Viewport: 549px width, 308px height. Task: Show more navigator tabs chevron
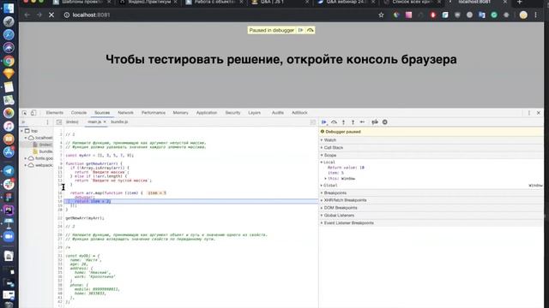pyautogui.click(x=23, y=122)
